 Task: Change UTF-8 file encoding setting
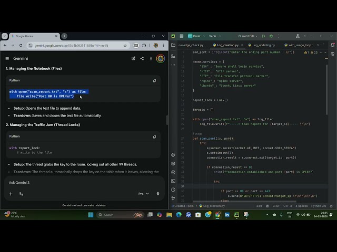[288, 206]
